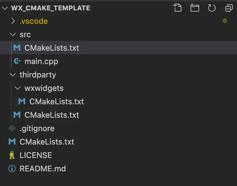The image size is (237, 186).
Task: Click the New File icon
Action: [177, 8]
